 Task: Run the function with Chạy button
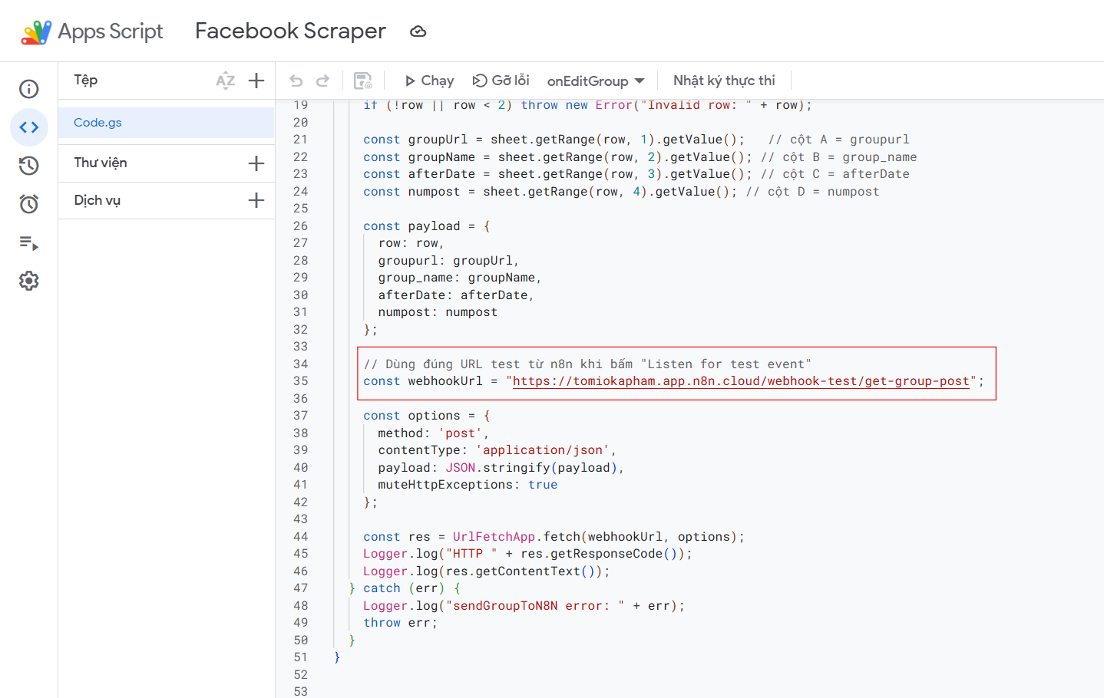click(429, 81)
